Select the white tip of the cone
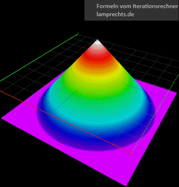The height and width of the screenshot is (187, 179). (98, 43)
